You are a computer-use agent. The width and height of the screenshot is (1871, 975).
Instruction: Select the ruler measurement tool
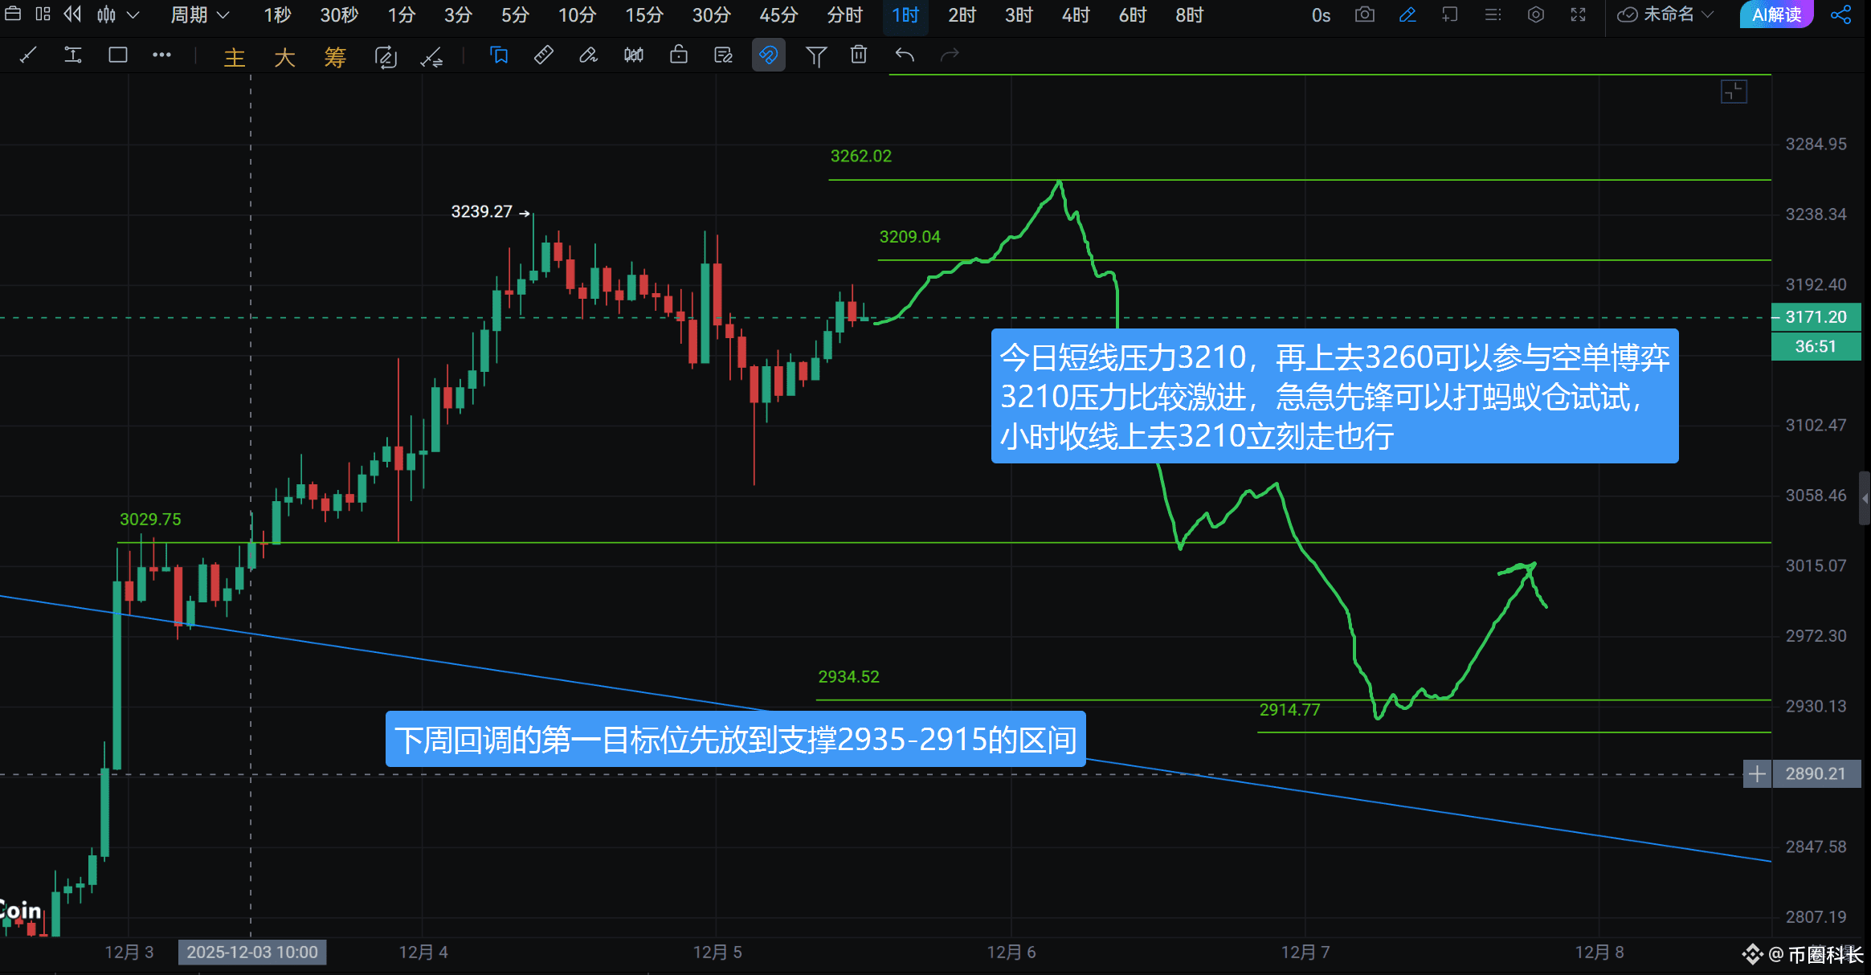[x=544, y=55]
